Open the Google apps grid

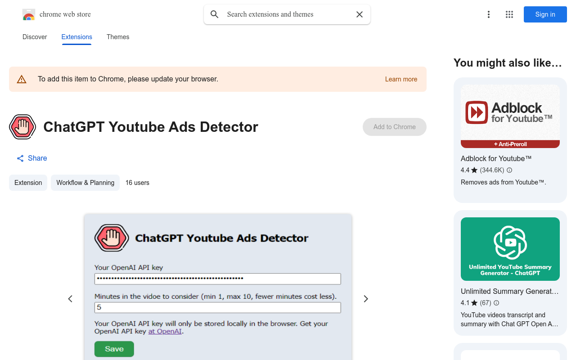click(509, 14)
